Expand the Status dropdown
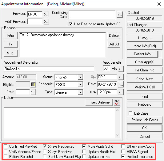 point(80,77)
